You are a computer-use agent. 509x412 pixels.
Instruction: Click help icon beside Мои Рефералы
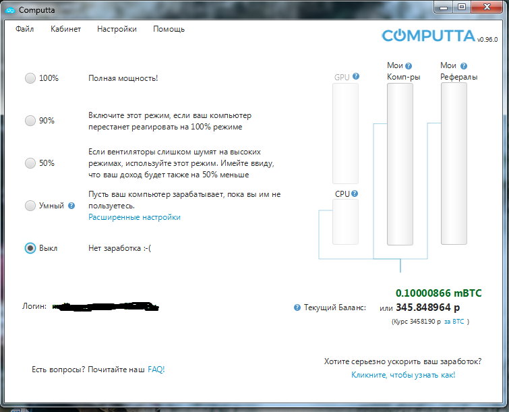(464, 66)
